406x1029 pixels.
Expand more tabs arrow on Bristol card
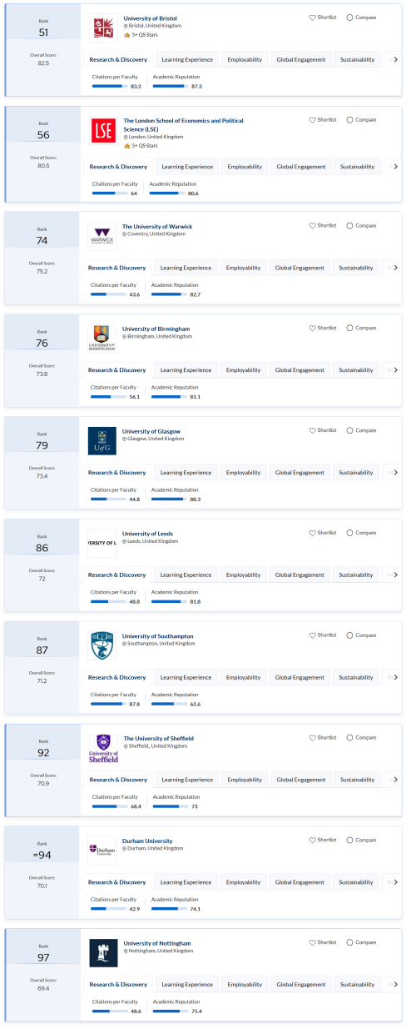(395, 60)
